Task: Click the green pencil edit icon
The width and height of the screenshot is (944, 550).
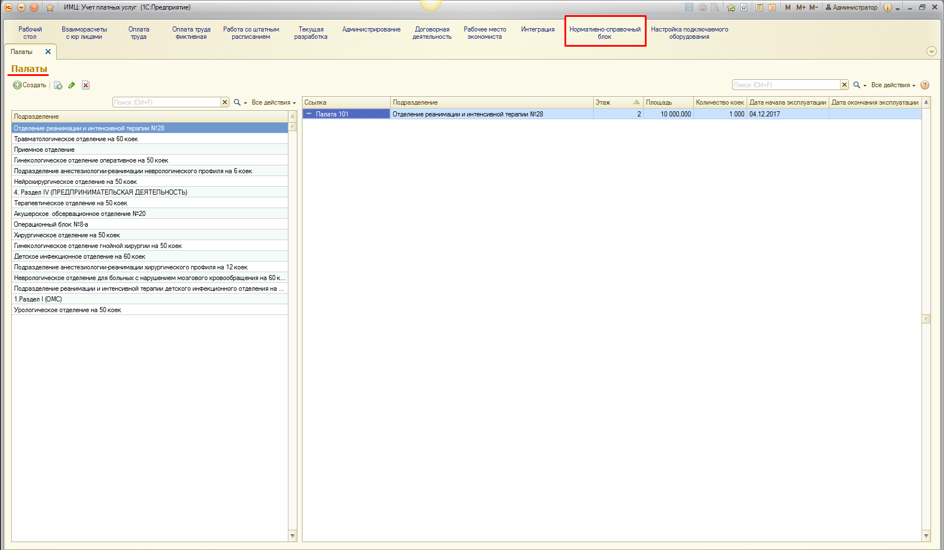Action: (x=72, y=85)
